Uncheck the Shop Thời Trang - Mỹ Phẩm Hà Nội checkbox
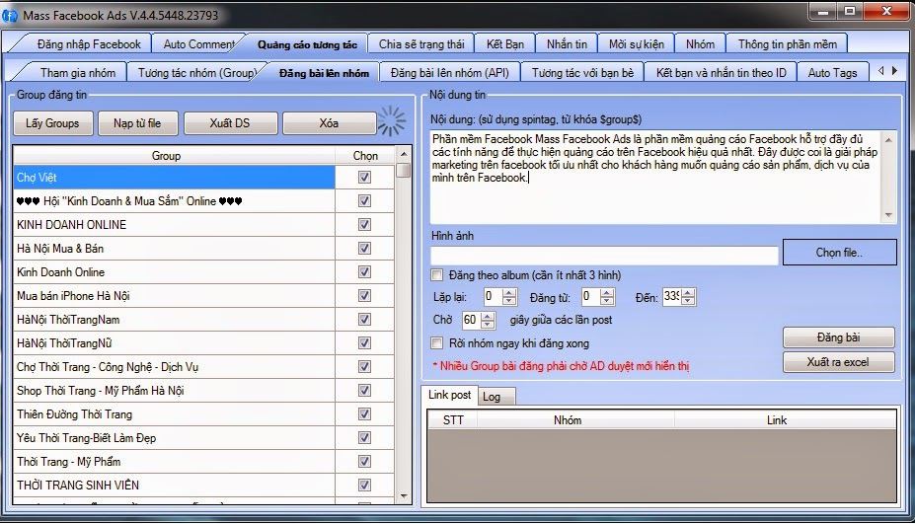The width and height of the screenshot is (915, 524). (364, 391)
